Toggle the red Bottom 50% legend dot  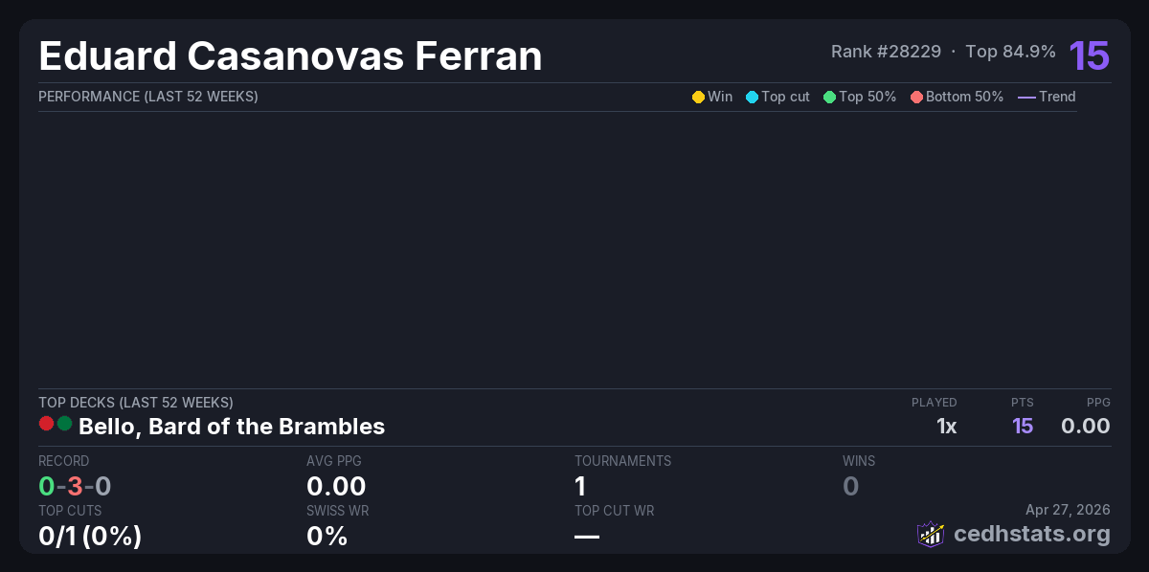916,97
